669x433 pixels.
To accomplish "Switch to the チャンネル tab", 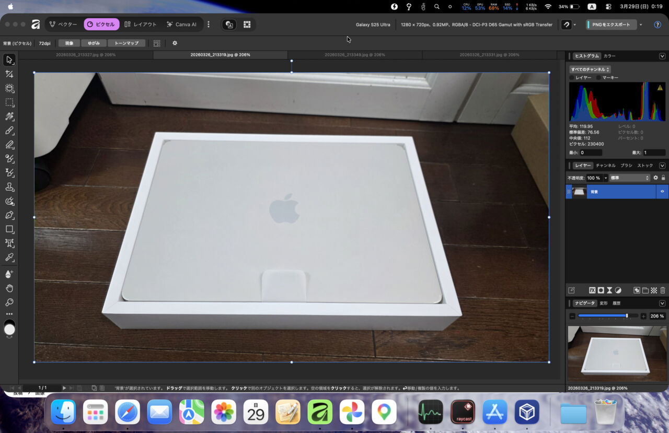I will 606,166.
